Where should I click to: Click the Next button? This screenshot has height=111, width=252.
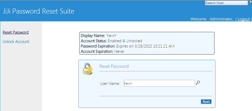pyautogui.click(x=206, y=101)
